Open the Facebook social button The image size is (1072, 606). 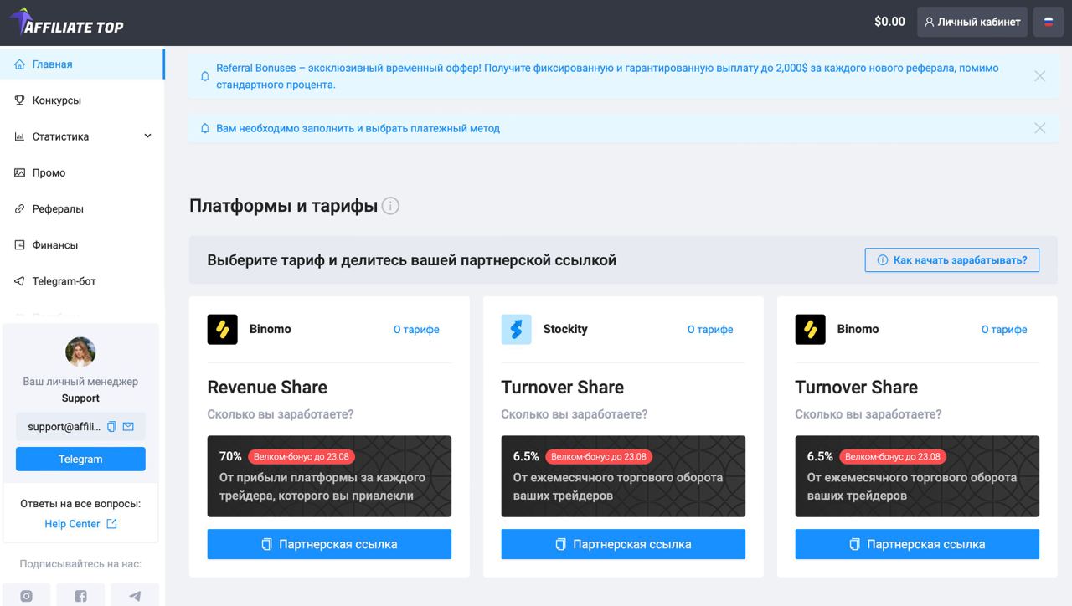point(80,595)
